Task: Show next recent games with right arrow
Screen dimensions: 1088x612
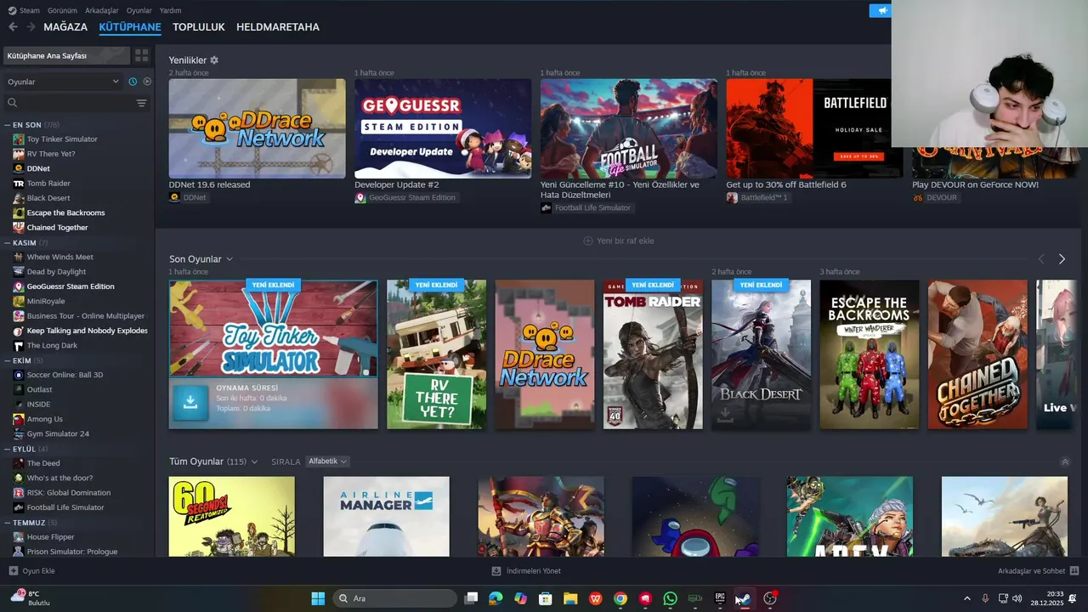Action: tap(1062, 259)
